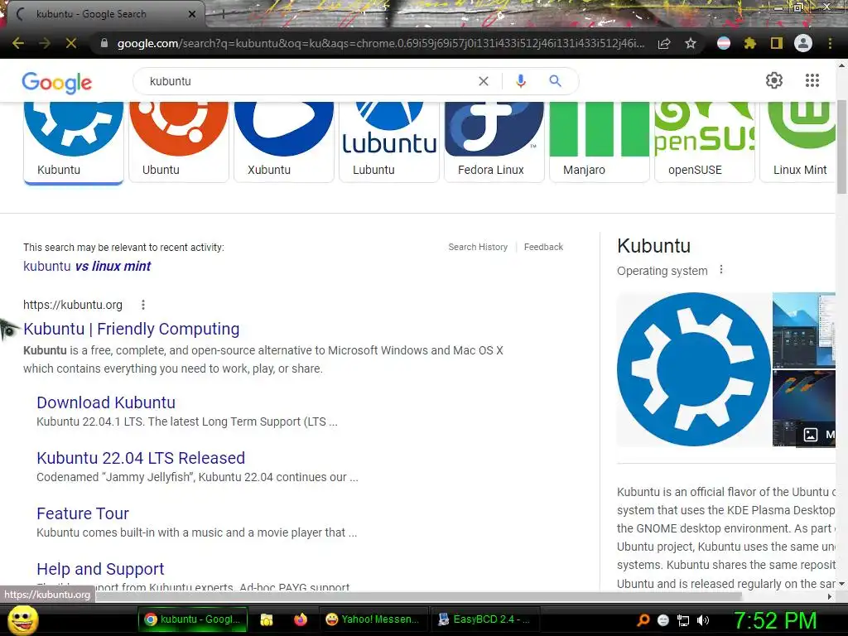
Task: Click the page vertical scrollbar thumb
Action: pos(841,147)
